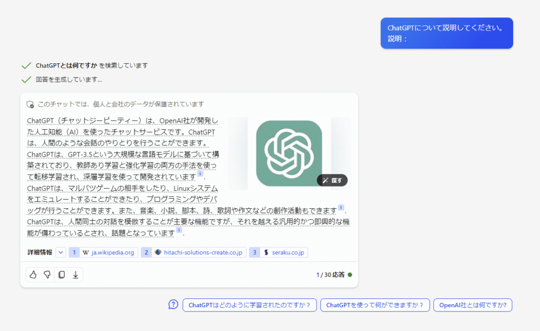The image size is (540, 331).
Task: Click the 詳細情報 label
Action: click(x=40, y=252)
